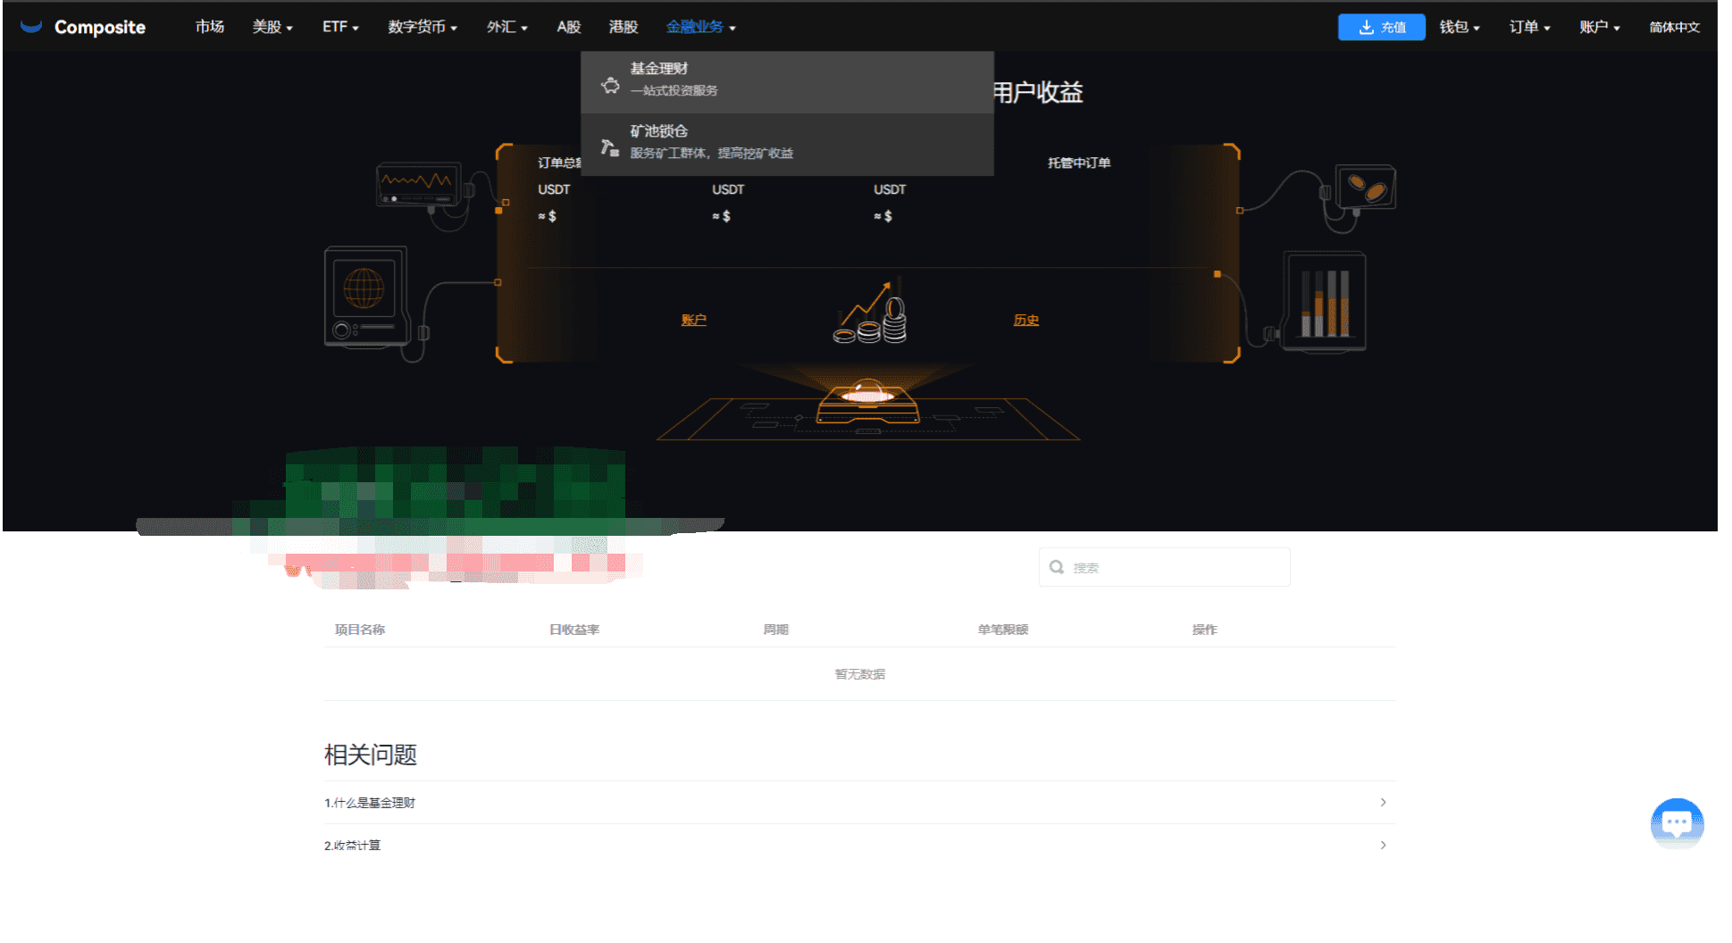Image resolution: width=1732 pixels, height=943 pixels.
Task: Open the 账户 link in banner
Action: (x=693, y=320)
